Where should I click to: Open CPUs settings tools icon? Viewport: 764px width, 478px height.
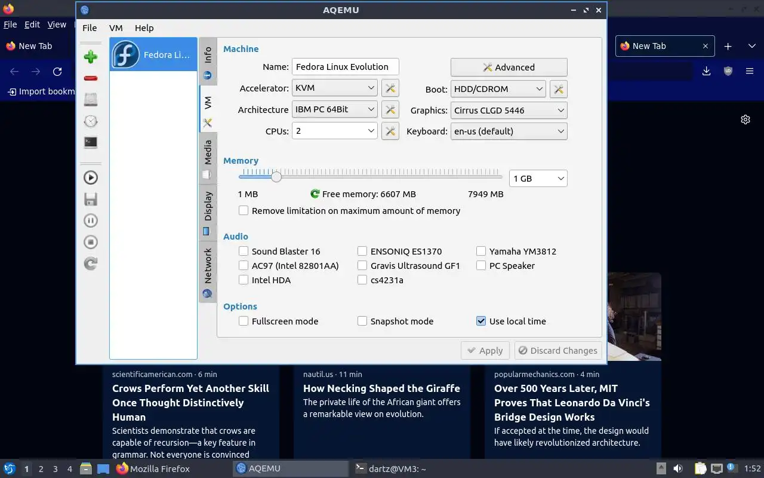(x=390, y=131)
